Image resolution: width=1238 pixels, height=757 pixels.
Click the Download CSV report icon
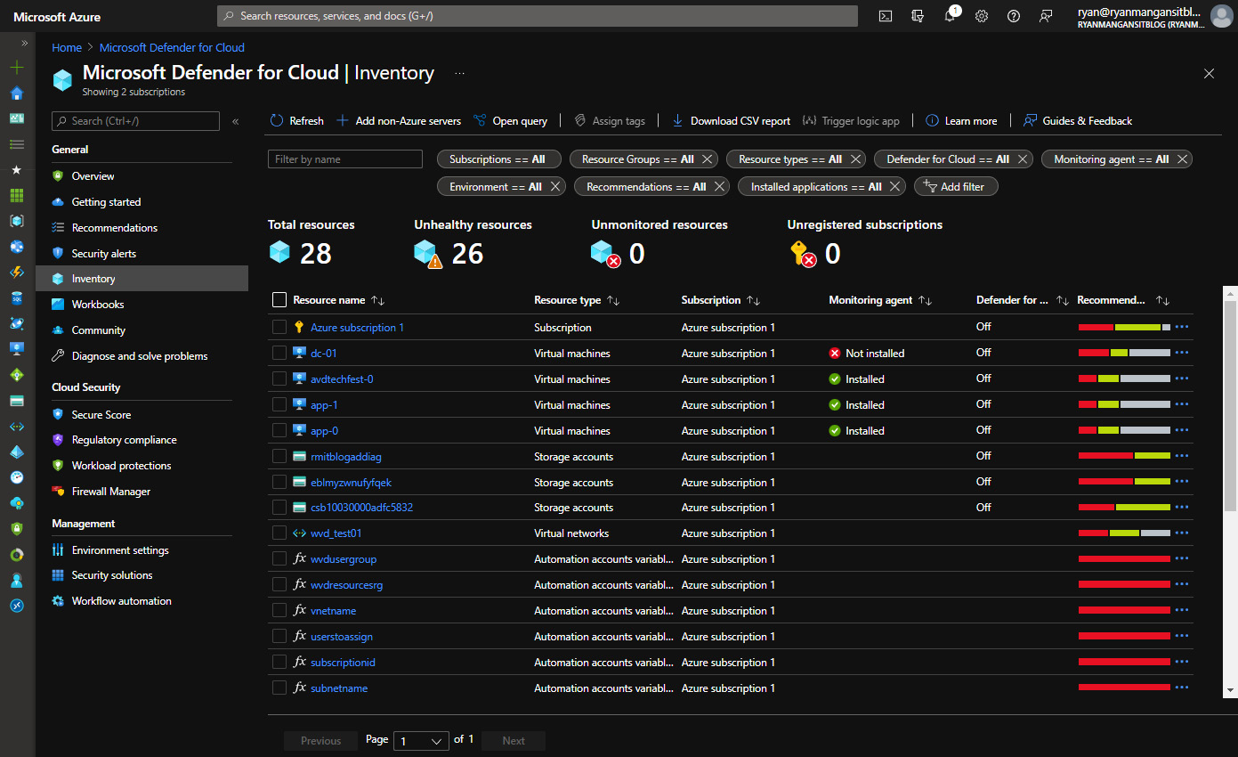pyautogui.click(x=677, y=120)
